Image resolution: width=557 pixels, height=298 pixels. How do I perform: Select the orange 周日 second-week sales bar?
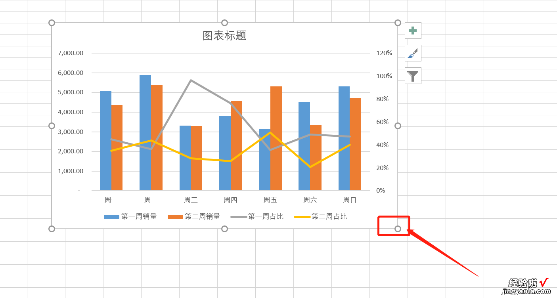tap(356, 144)
